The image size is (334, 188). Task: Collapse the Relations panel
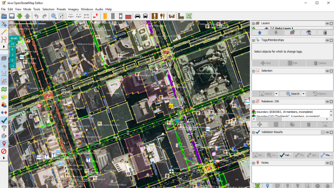pyautogui.click(x=254, y=101)
